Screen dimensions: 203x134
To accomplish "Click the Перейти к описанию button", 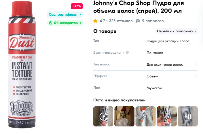I will pyautogui.click(x=176, y=31).
